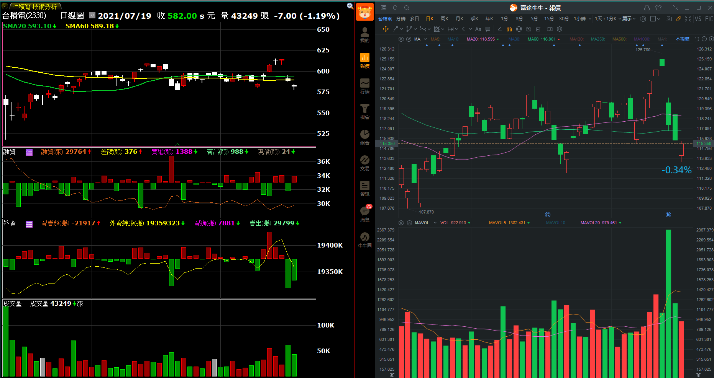The width and height of the screenshot is (714, 378).
Task: Open MA indicator settings gear
Action: tap(401, 39)
